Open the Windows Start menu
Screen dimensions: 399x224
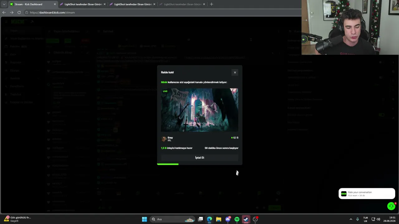tap(144, 219)
